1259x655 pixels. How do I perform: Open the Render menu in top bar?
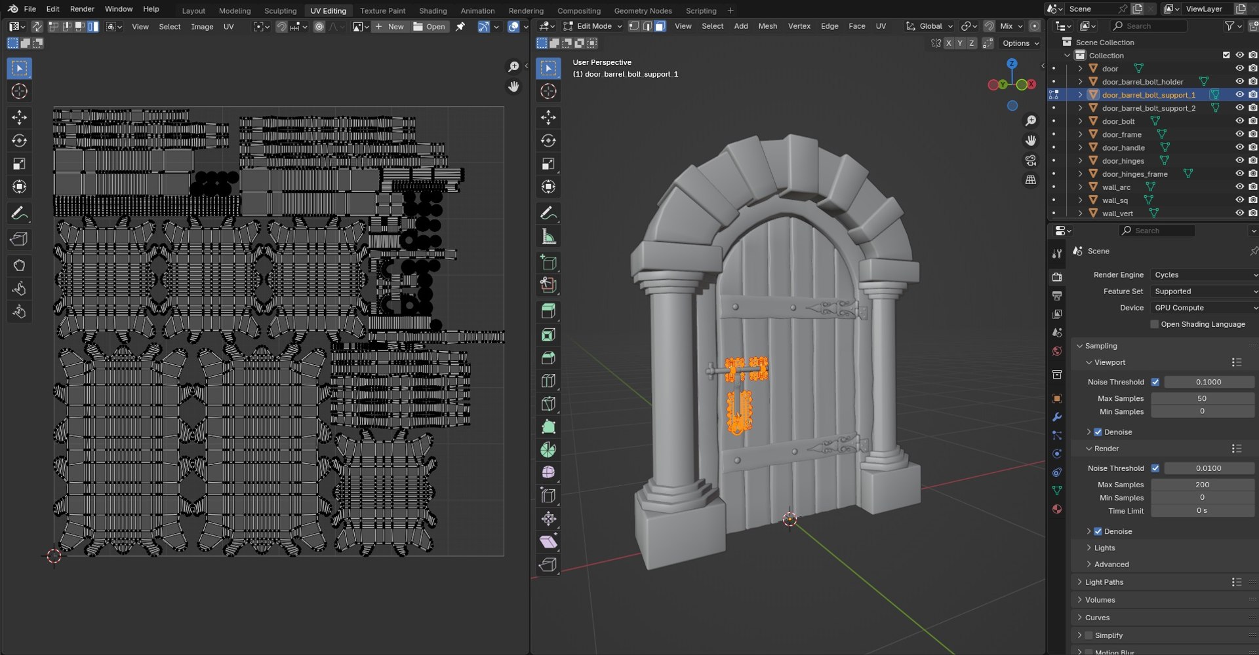tap(82, 9)
